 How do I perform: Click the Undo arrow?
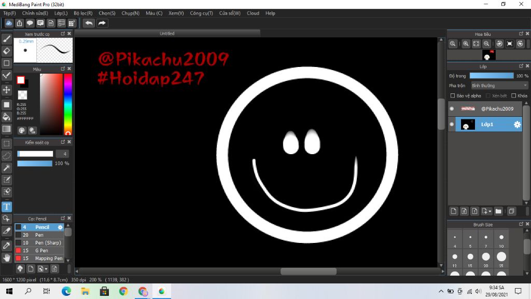[89, 23]
